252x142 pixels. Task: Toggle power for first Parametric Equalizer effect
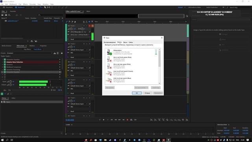point(5,60)
